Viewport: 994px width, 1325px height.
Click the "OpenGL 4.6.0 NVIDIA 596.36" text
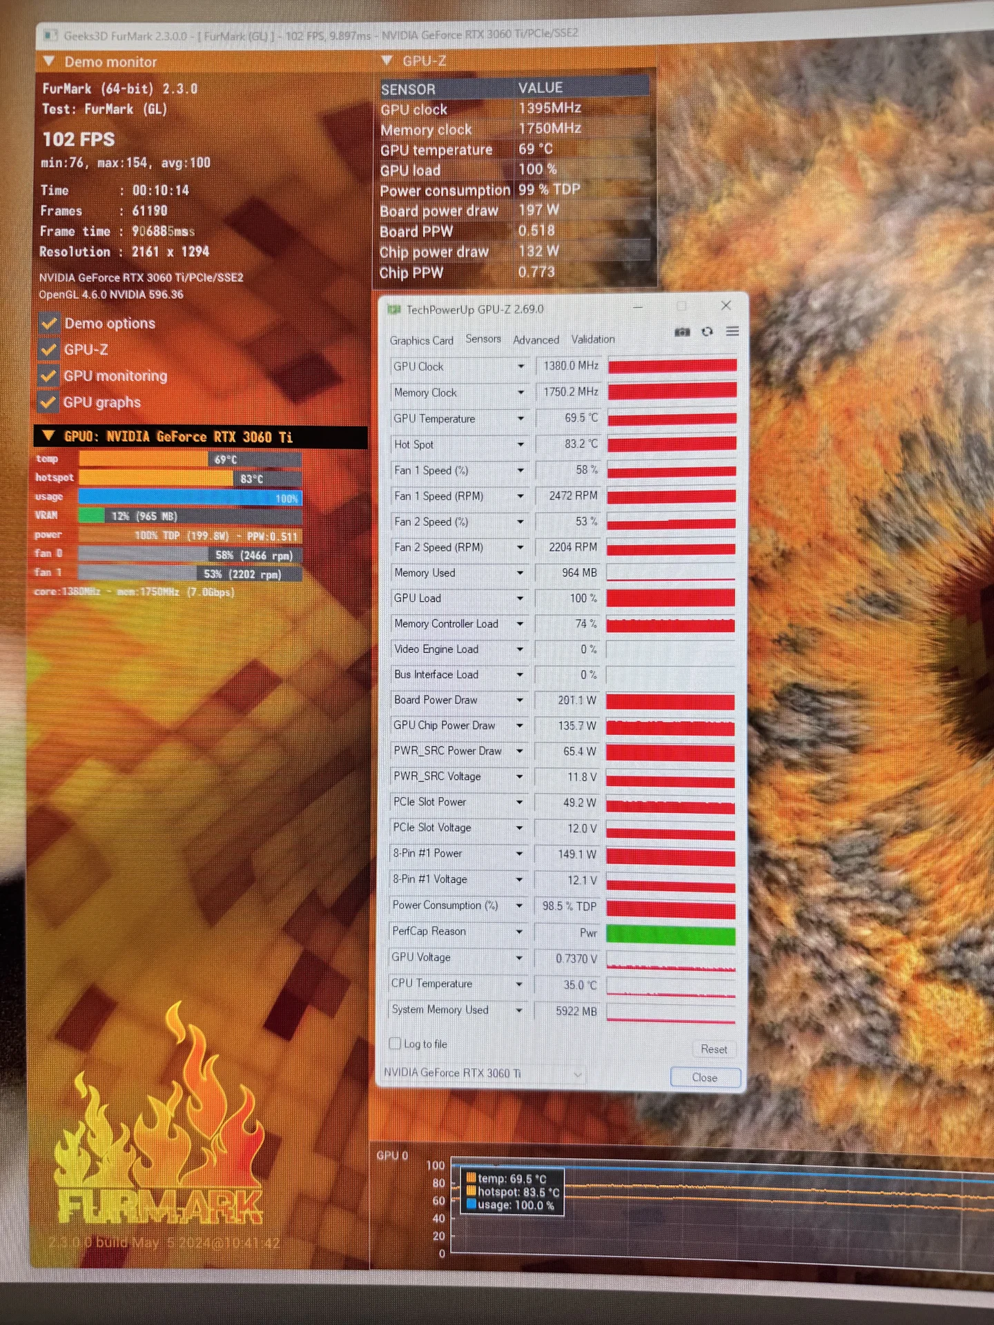click(111, 295)
